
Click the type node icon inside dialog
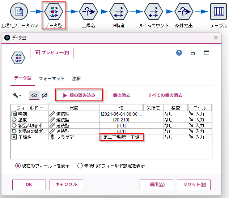coord(18,58)
